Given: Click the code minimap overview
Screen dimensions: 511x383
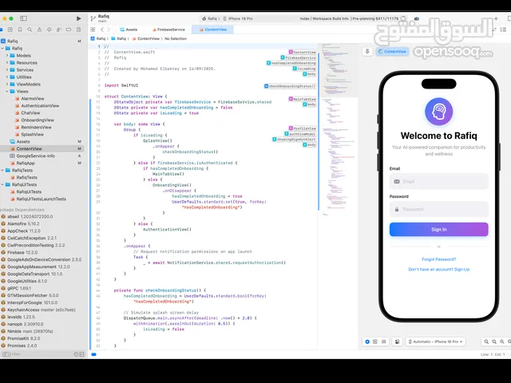Looking at the screenshot, I should pos(339,130).
